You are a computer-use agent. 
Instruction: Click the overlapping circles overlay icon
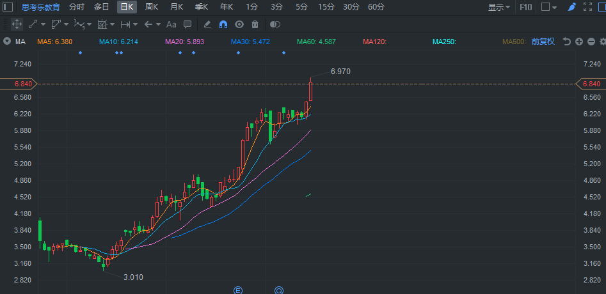click(x=275, y=24)
